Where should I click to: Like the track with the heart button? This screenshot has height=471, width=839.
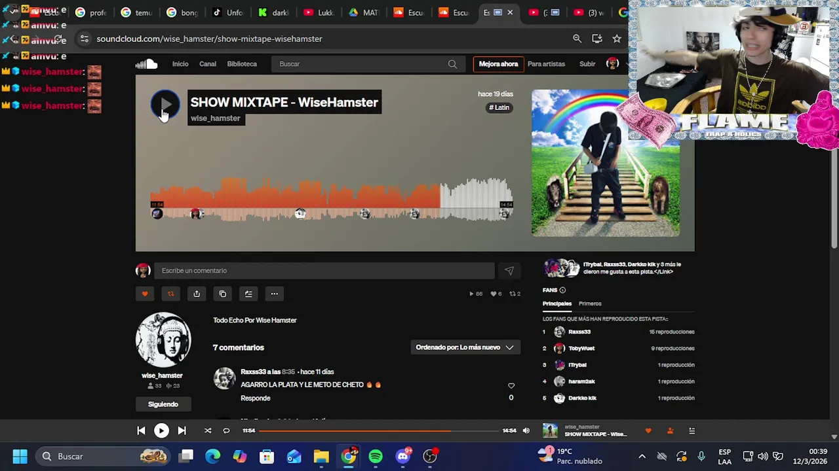click(145, 294)
